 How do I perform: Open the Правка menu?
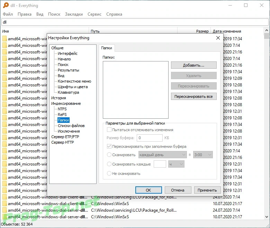pyautogui.click(x=25, y=14)
